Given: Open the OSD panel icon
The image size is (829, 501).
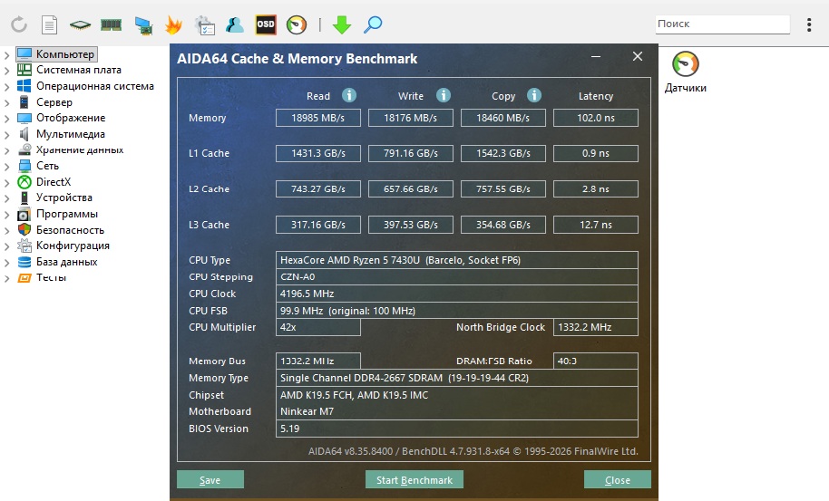Looking at the screenshot, I should point(266,24).
